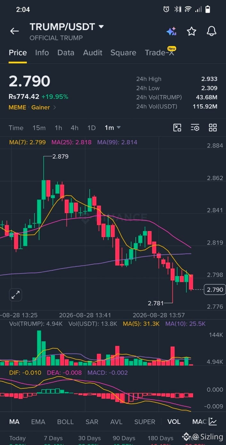Tap the 2.781 low marker on chart
Screen dimensions: 226x445
click(x=156, y=303)
